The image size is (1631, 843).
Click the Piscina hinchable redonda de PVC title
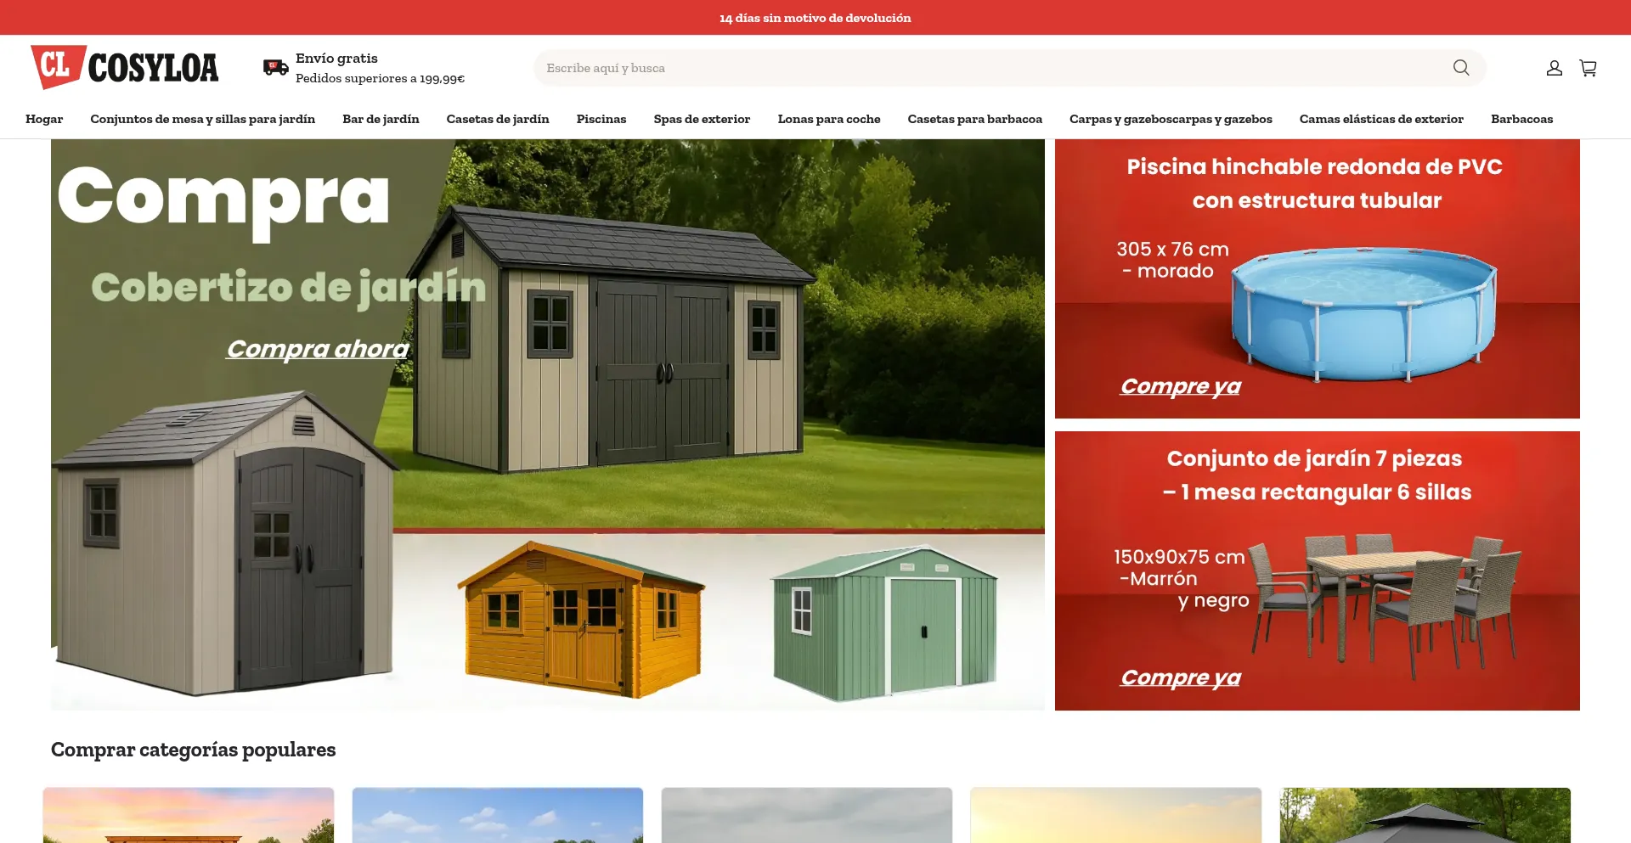click(x=1315, y=183)
